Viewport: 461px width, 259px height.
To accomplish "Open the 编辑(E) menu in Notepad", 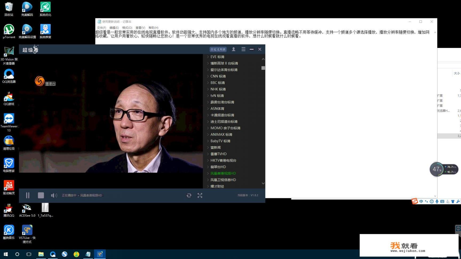I will tap(114, 28).
